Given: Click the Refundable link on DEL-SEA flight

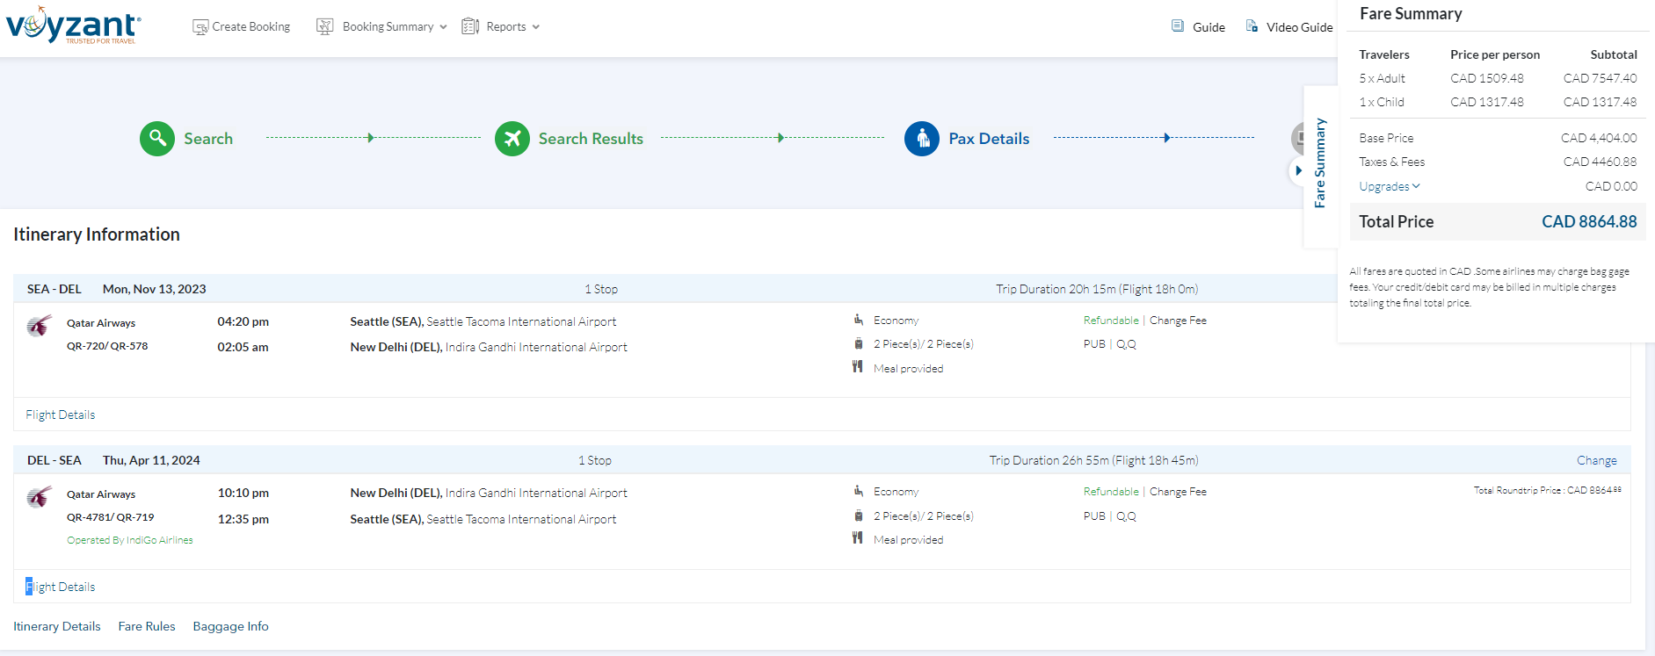Looking at the screenshot, I should [1110, 492].
